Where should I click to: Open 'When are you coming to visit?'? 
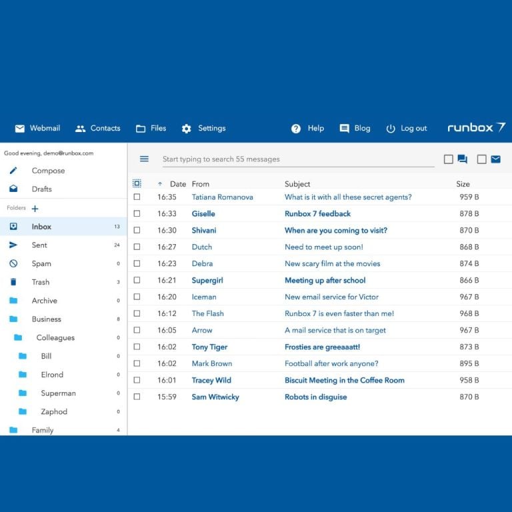point(336,230)
